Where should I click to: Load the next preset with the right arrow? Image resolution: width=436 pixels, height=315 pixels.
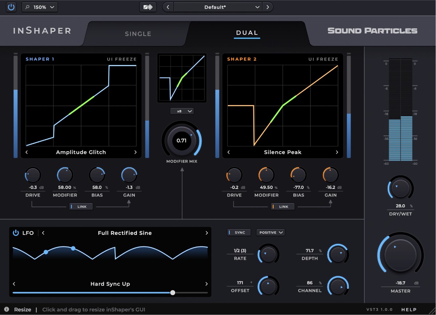point(268,7)
